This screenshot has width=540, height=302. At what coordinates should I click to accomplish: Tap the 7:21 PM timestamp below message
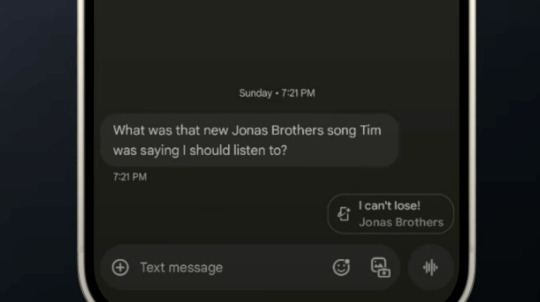point(130,177)
